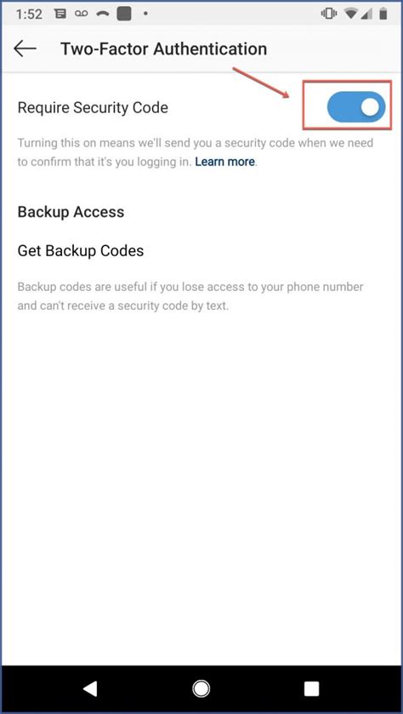Tap the cellular signal strength icon

click(365, 14)
